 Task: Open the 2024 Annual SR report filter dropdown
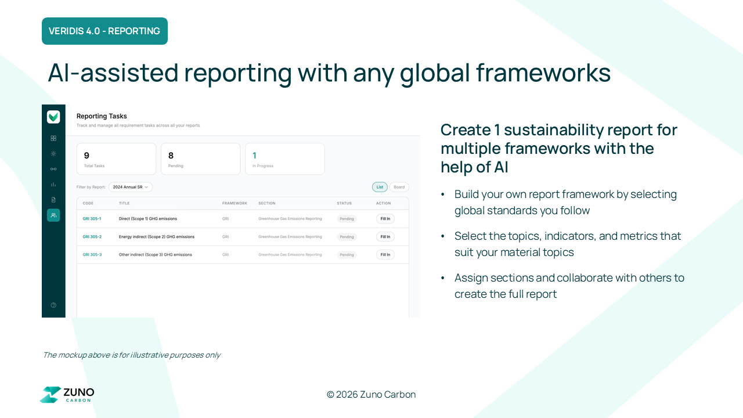[x=131, y=187]
